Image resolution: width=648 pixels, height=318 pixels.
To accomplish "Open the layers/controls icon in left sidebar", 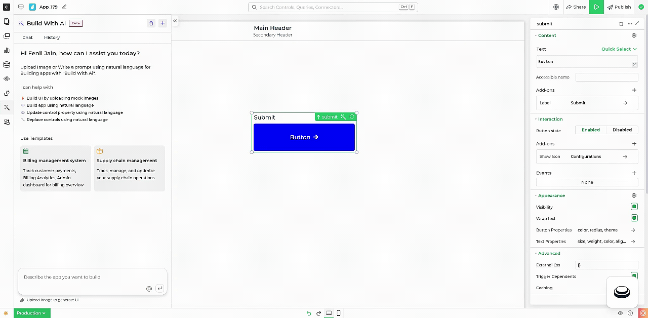I will [7, 36].
